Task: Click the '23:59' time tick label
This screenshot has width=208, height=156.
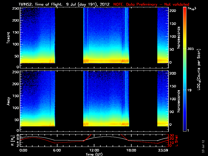Action: (164, 151)
